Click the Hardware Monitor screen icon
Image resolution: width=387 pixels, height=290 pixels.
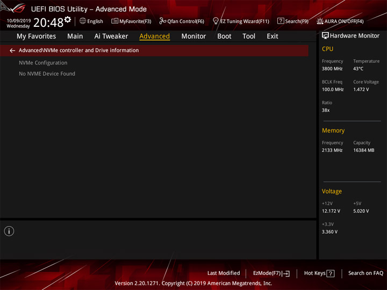(x=325, y=36)
